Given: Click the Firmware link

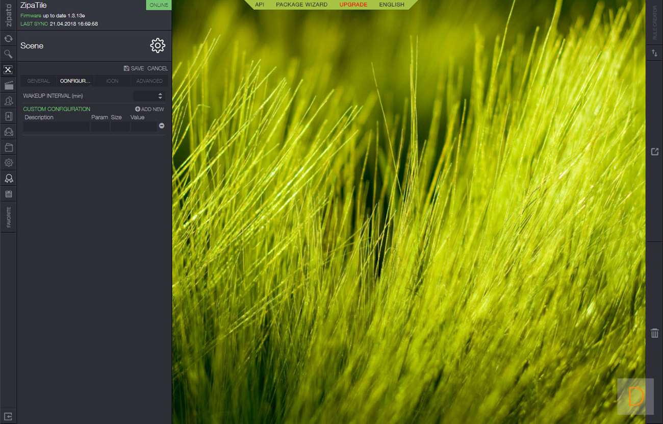Looking at the screenshot, I should coord(31,16).
